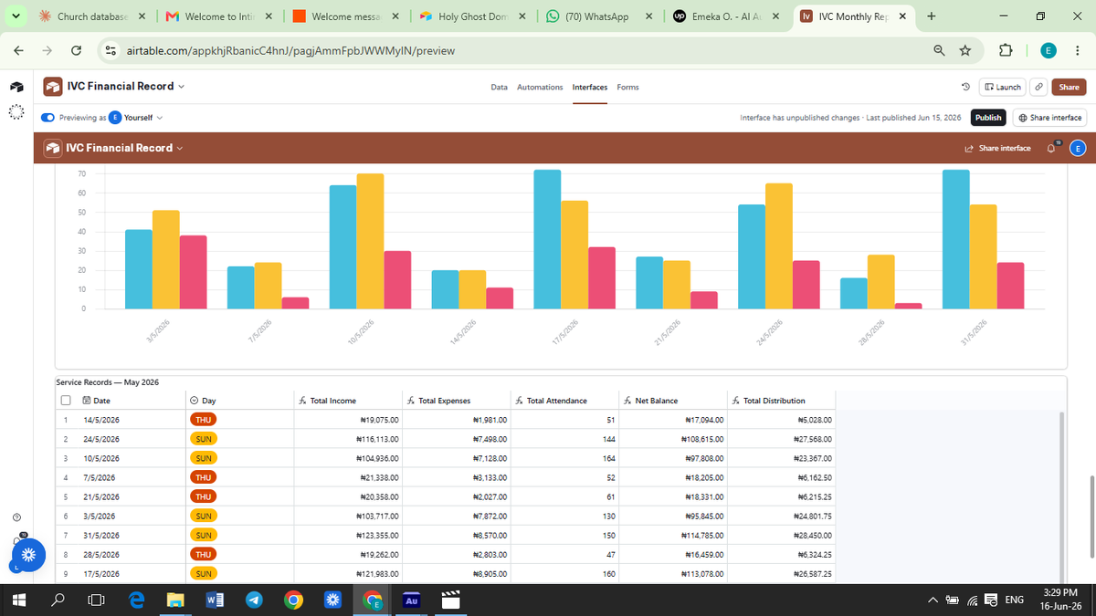This screenshot has height=616, width=1096.
Task: Click the Day column header
Action: 238,400
